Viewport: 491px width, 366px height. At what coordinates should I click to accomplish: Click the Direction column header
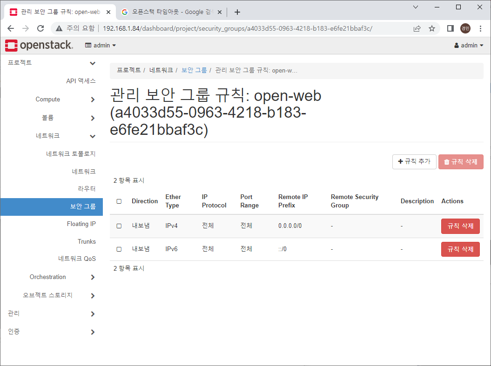click(145, 201)
